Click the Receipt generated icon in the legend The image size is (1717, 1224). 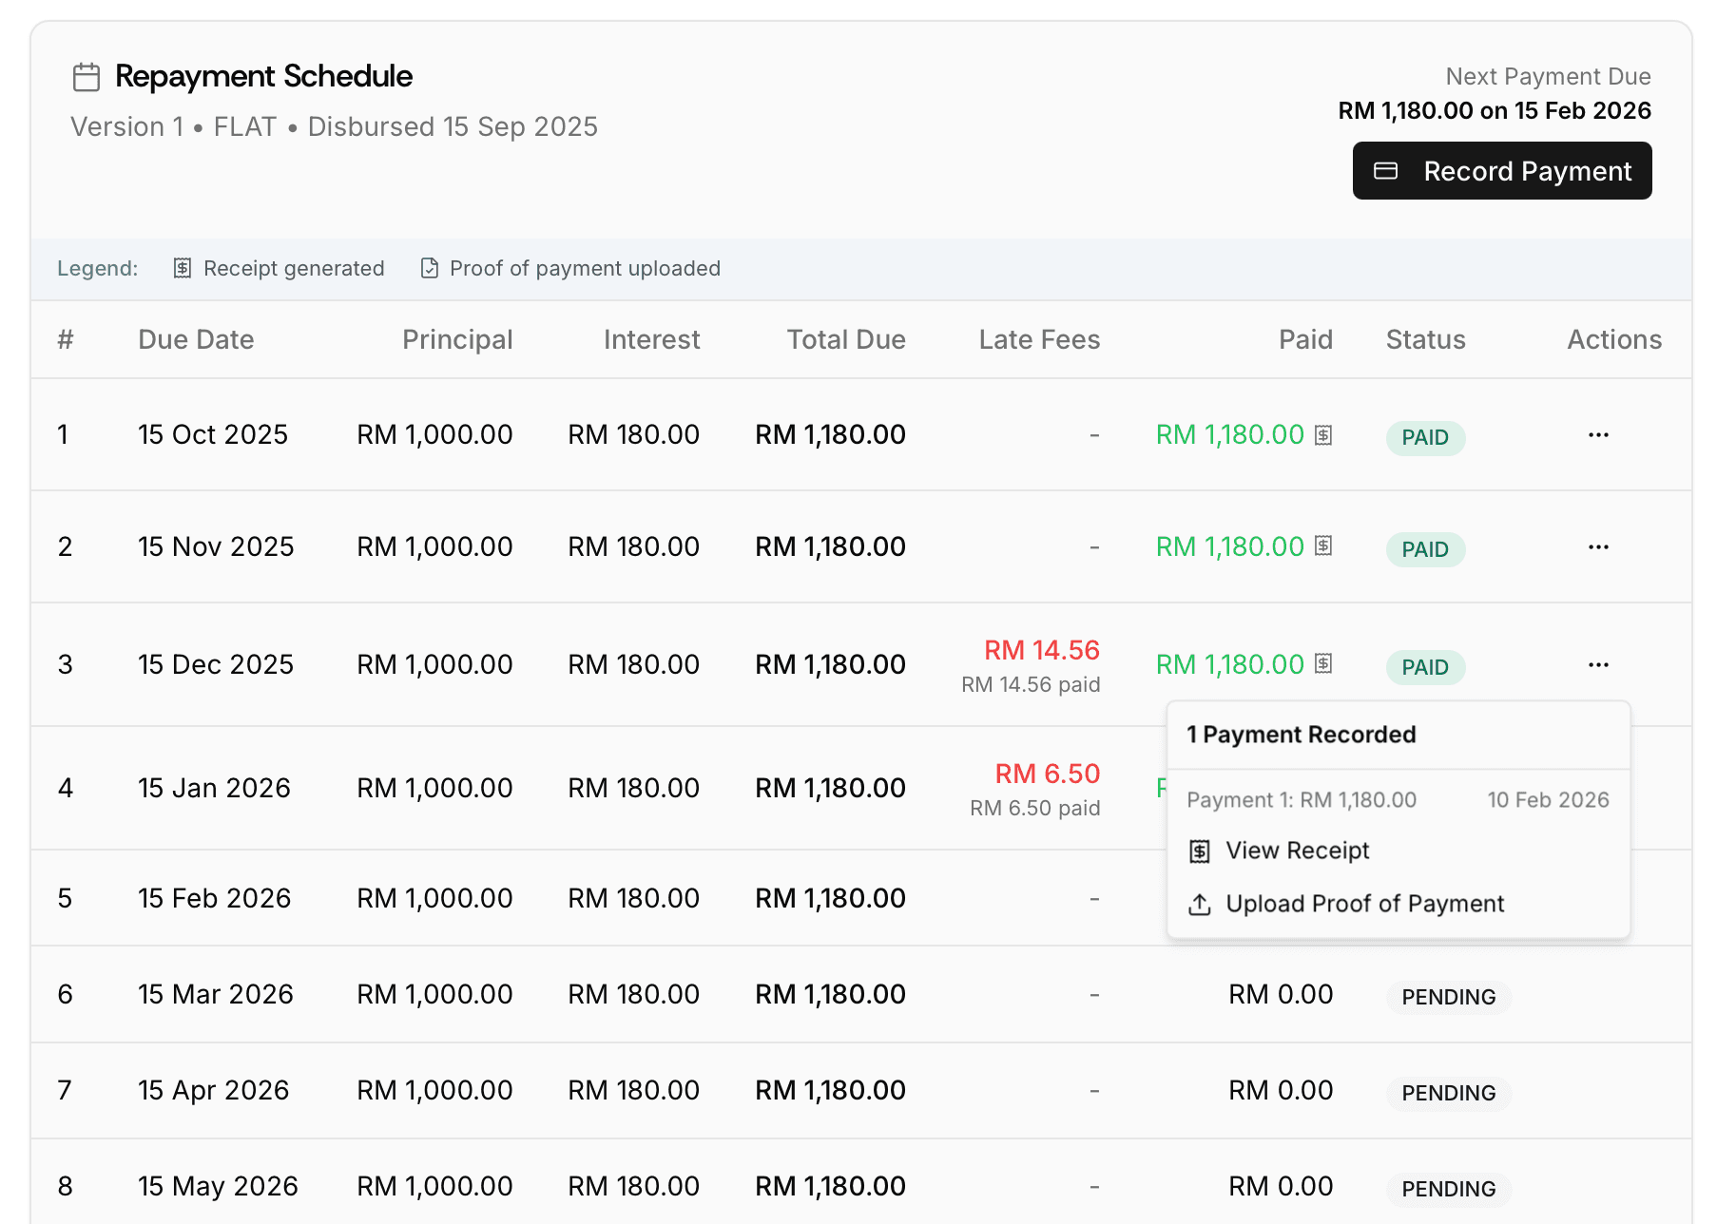click(181, 268)
